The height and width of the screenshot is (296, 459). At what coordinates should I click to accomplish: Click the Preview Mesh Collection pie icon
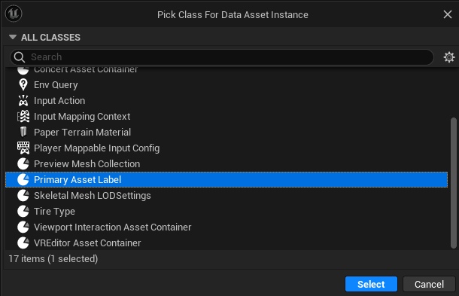tap(23, 164)
